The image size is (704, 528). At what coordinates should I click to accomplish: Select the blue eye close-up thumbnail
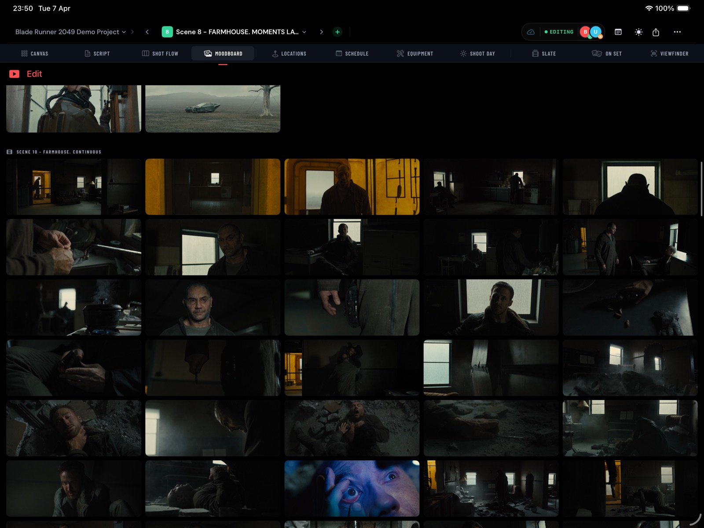(x=352, y=488)
